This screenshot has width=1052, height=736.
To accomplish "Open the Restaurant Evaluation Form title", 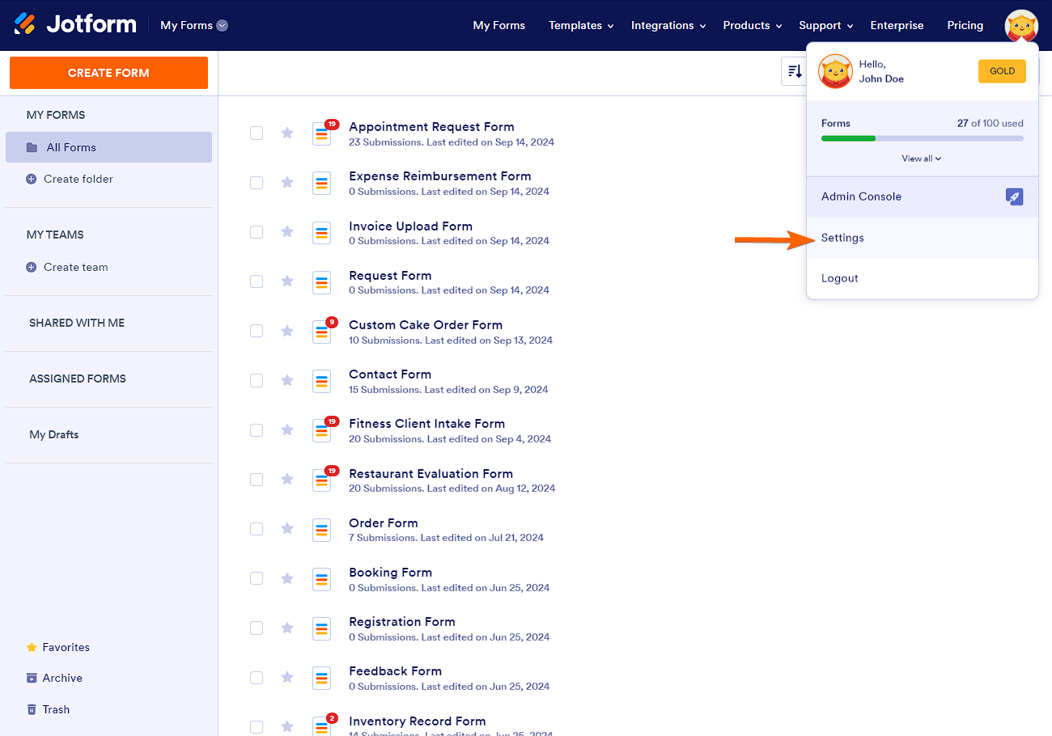I will click(x=431, y=474).
